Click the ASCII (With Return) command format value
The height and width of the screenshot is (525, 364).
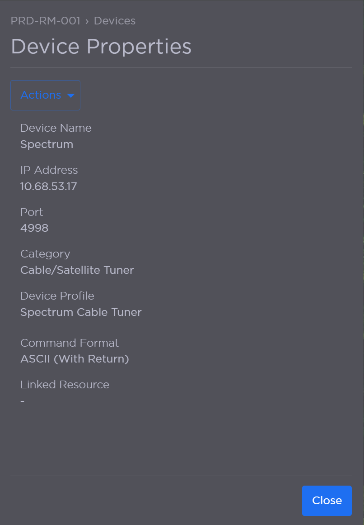(x=75, y=359)
